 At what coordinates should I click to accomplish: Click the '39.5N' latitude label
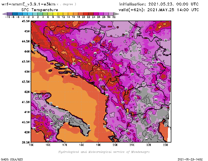(x=25, y=142)
